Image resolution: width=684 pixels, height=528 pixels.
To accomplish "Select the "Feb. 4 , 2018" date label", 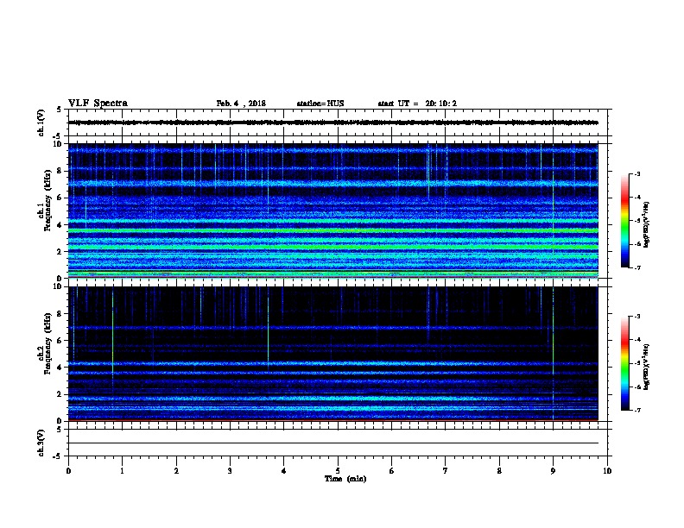I will pos(241,104).
